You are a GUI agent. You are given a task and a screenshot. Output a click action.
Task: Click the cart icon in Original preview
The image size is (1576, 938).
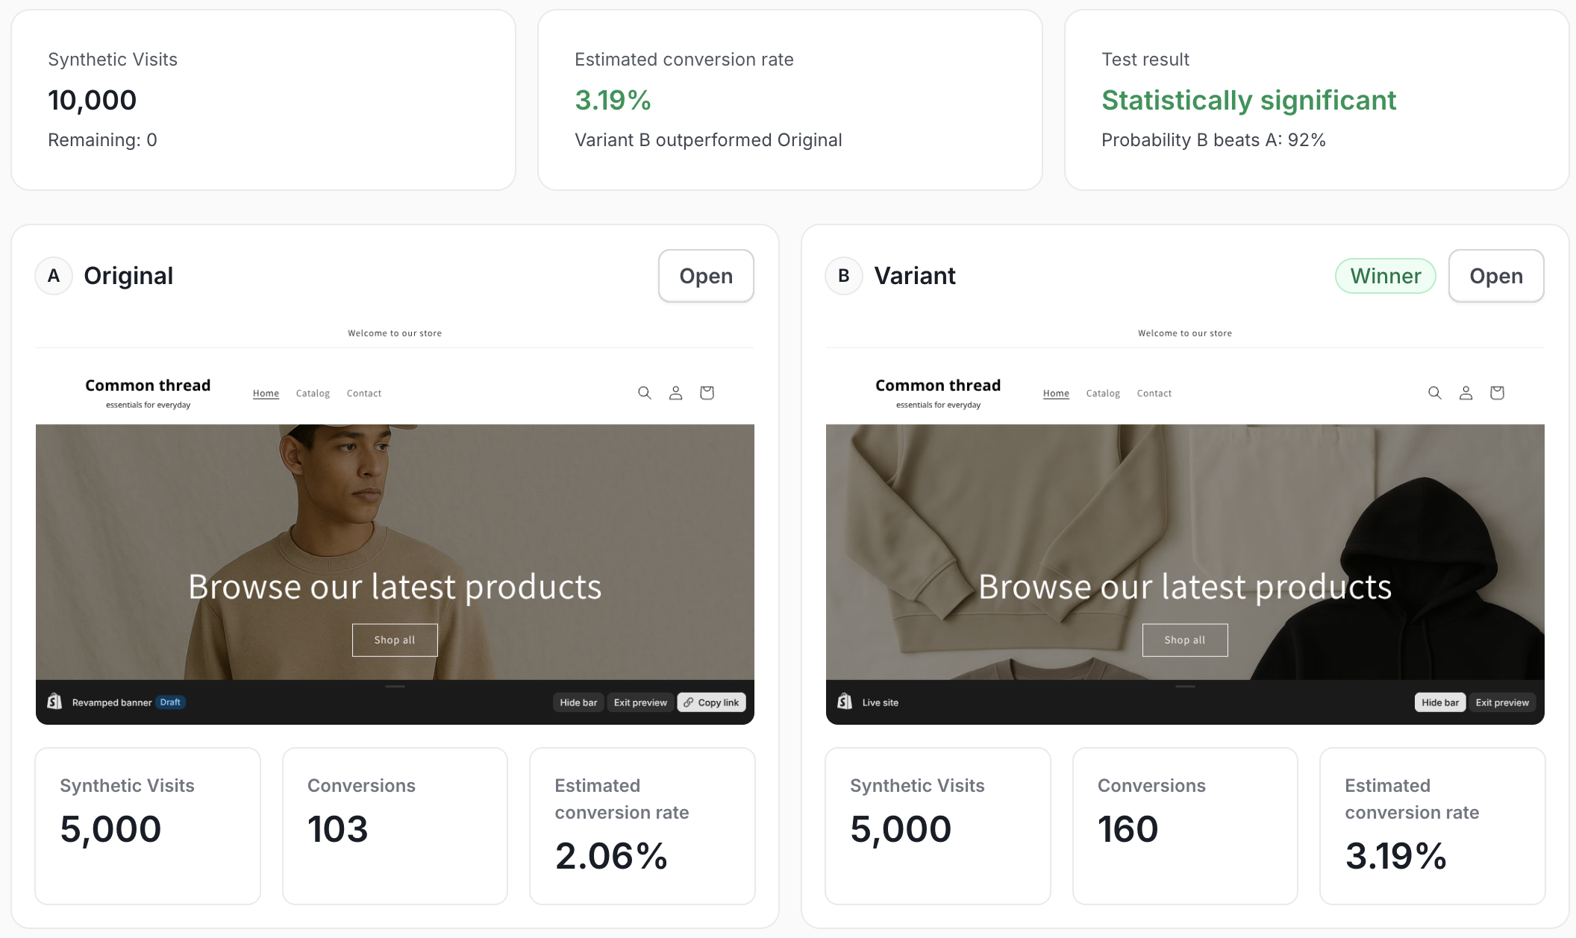tap(706, 392)
